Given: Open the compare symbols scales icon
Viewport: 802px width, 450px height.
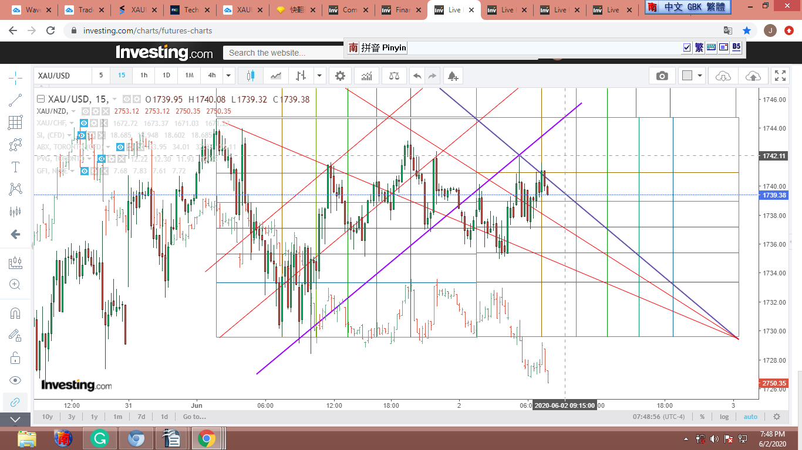Looking at the screenshot, I should click(393, 76).
